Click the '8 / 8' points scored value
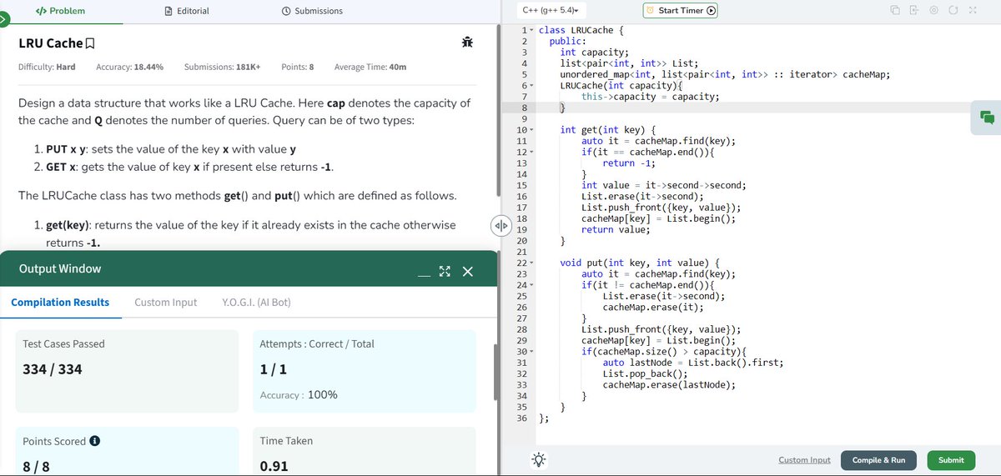 (36, 468)
